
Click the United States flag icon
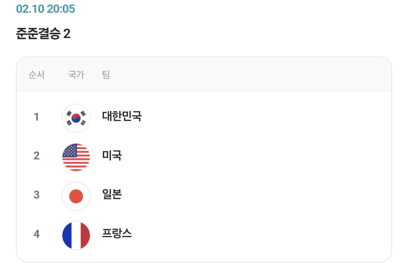pyautogui.click(x=76, y=157)
